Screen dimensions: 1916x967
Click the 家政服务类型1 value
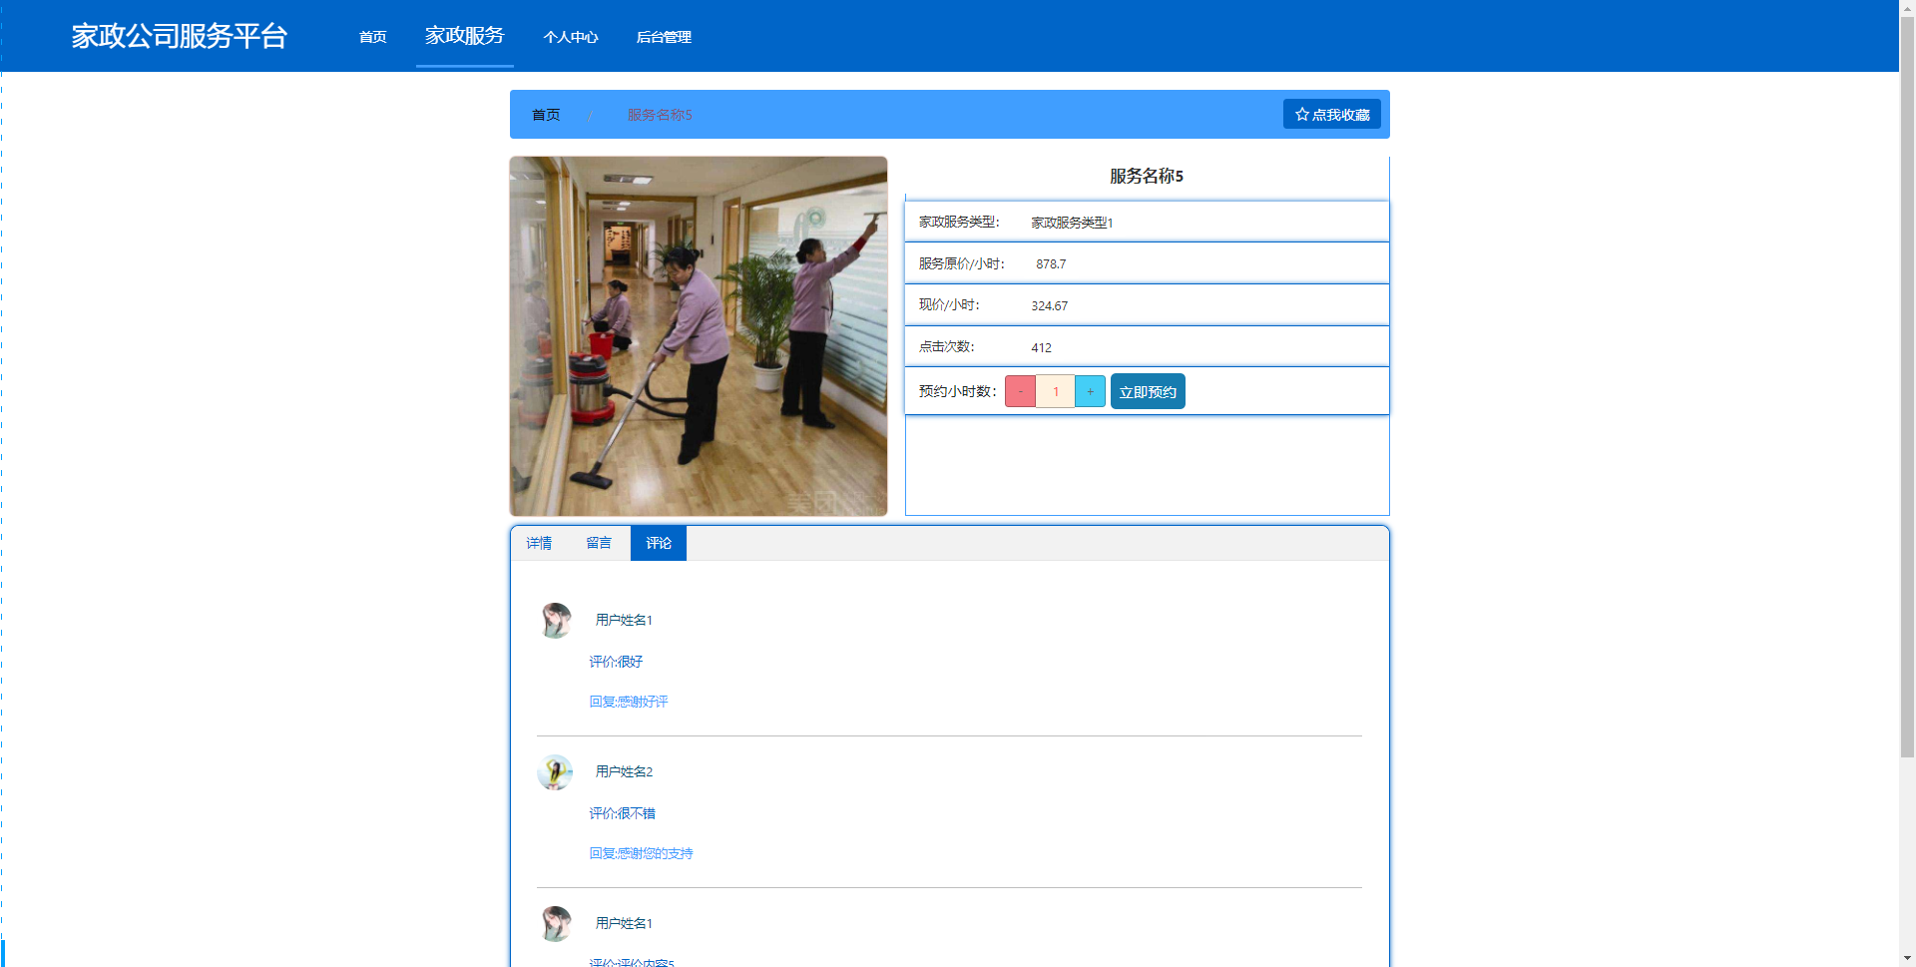tap(1072, 223)
